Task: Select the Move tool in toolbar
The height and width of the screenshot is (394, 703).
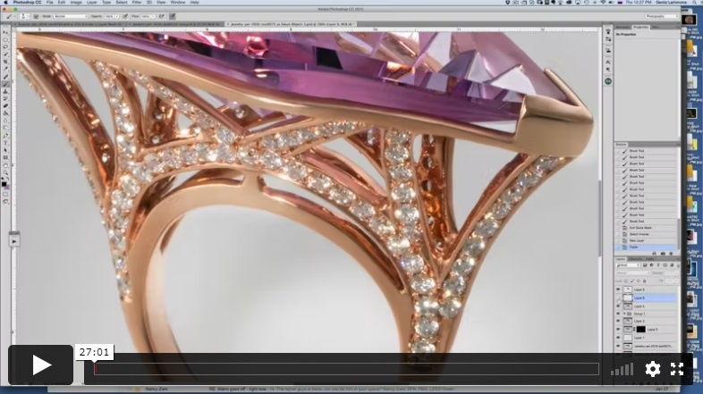Action: tap(5, 33)
